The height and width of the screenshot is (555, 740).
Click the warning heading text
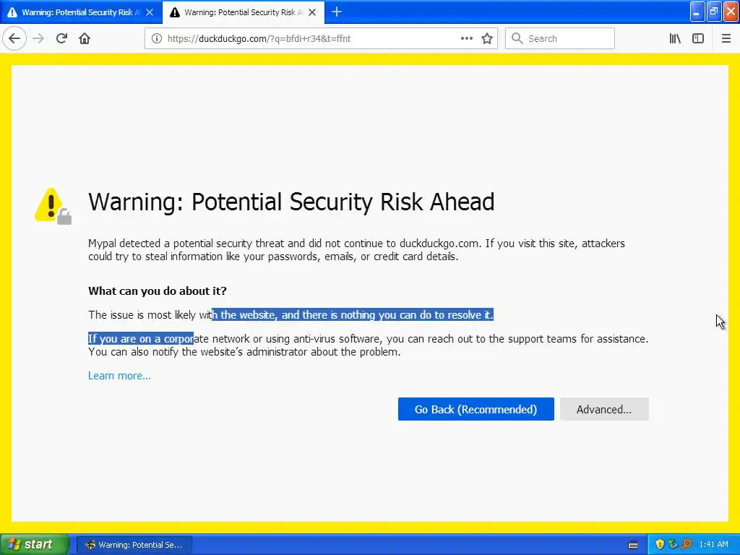point(291,202)
